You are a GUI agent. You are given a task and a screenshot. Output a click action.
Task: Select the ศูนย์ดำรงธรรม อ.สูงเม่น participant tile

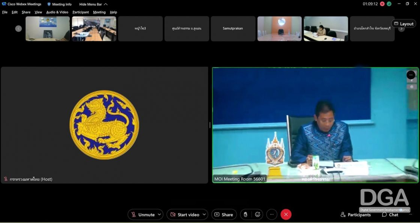(187, 28)
